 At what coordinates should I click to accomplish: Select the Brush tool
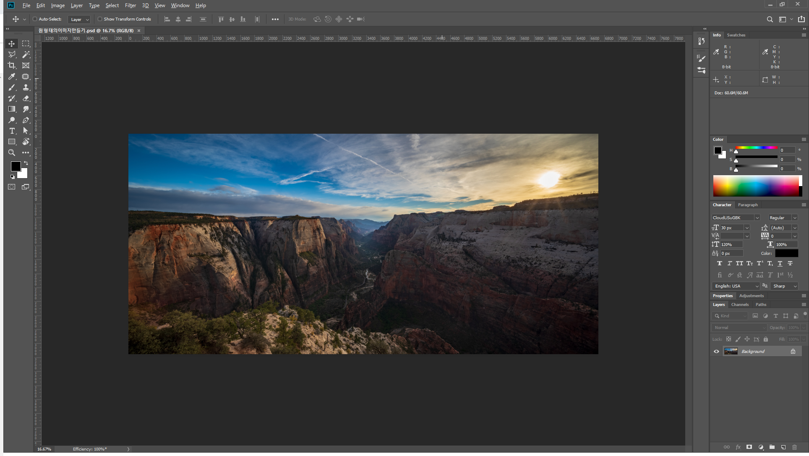tap(12, 87)
